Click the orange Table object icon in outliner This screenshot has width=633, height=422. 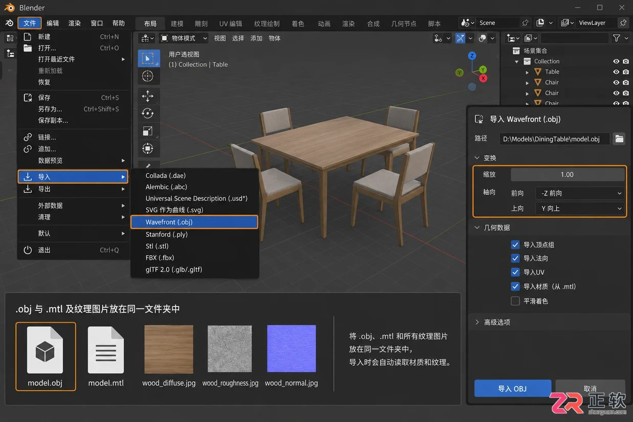[538, 72]
